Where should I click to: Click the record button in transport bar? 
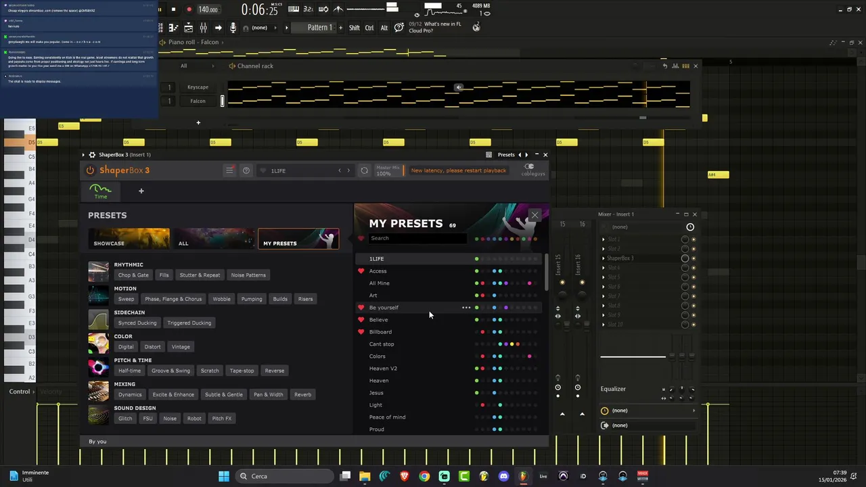click(189, 9)
